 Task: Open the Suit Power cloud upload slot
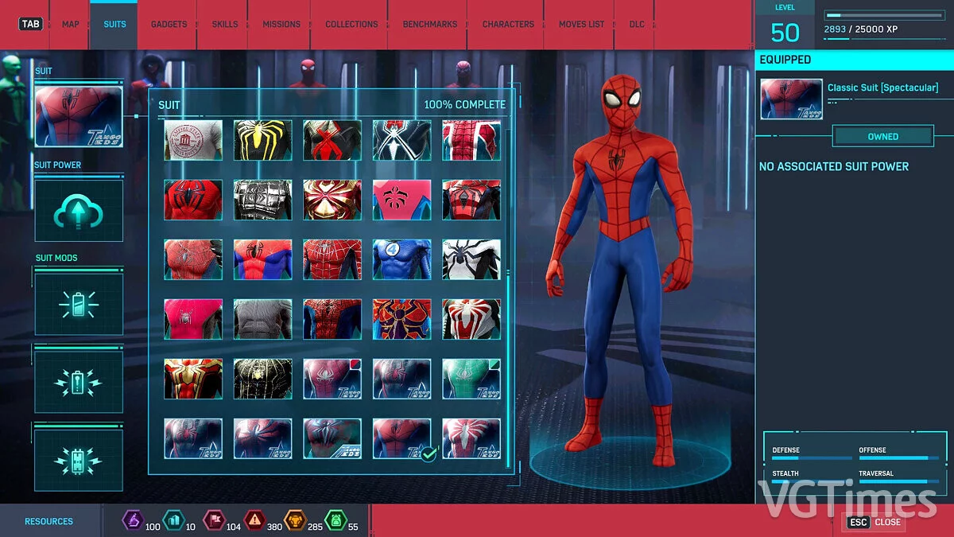click(x=79, y=209)
